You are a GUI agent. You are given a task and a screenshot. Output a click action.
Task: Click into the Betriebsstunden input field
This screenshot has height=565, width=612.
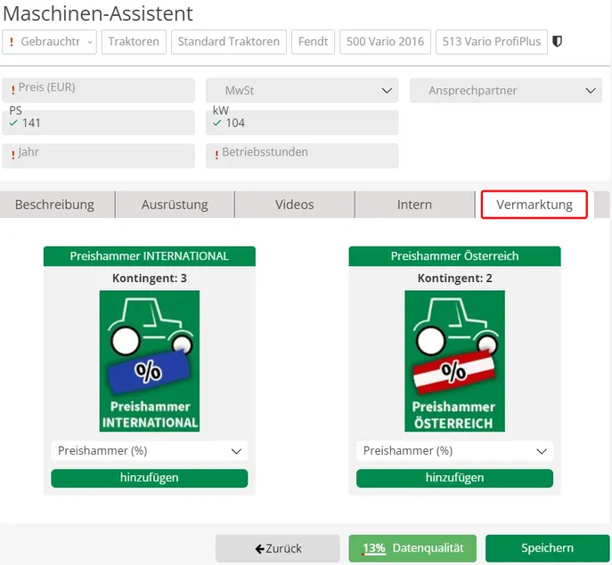coord(302,156)
